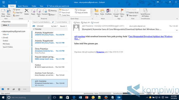
Task: Show All messages filter
Action: 34,26
